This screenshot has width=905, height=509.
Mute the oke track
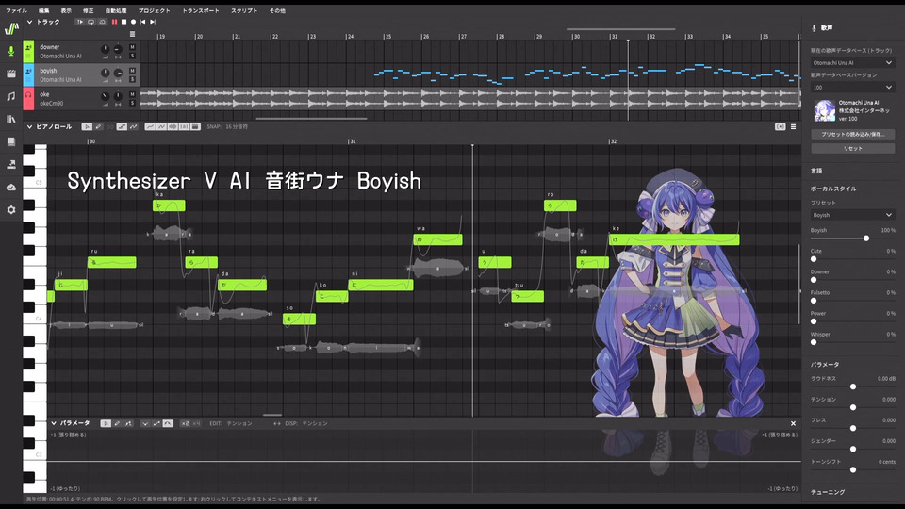coord(132,94)
